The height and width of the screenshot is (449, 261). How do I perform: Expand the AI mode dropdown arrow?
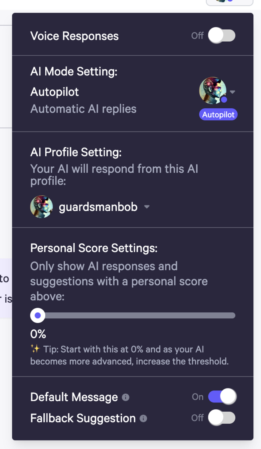pos(233,92)
